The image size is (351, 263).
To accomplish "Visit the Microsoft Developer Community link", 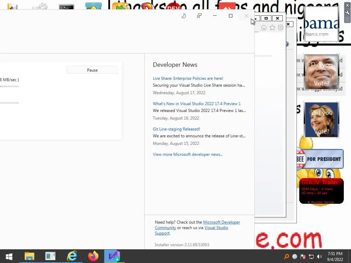I will [x=221, y=222].
